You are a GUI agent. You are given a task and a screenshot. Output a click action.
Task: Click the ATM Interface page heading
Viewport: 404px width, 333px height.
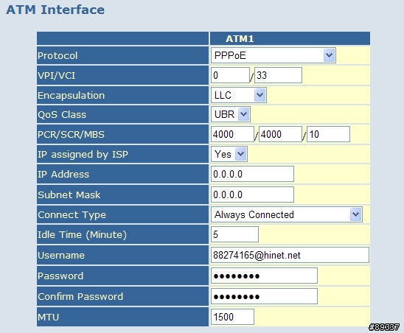(55, 10)
